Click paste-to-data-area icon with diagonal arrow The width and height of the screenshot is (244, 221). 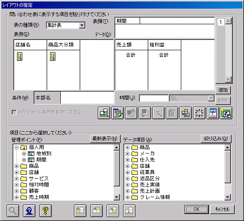pos(113,211)
